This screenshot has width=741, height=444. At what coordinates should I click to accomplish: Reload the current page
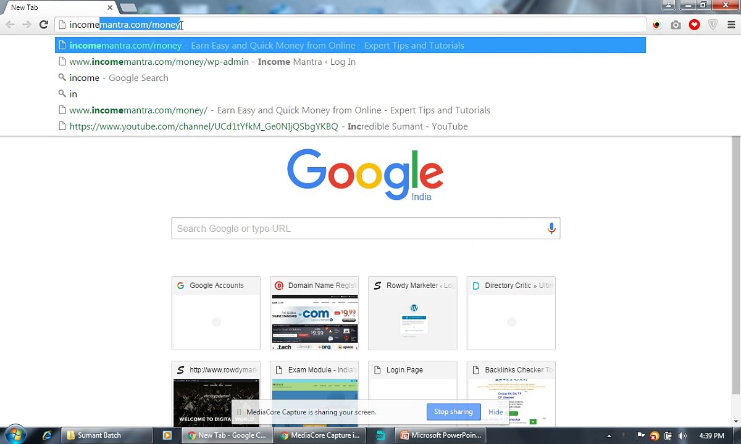pos(43,25)
